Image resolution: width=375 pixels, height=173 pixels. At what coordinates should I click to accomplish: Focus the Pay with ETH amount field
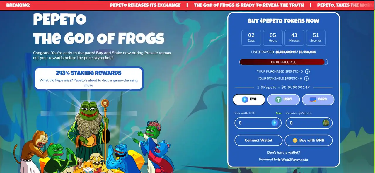click(258, 123)
